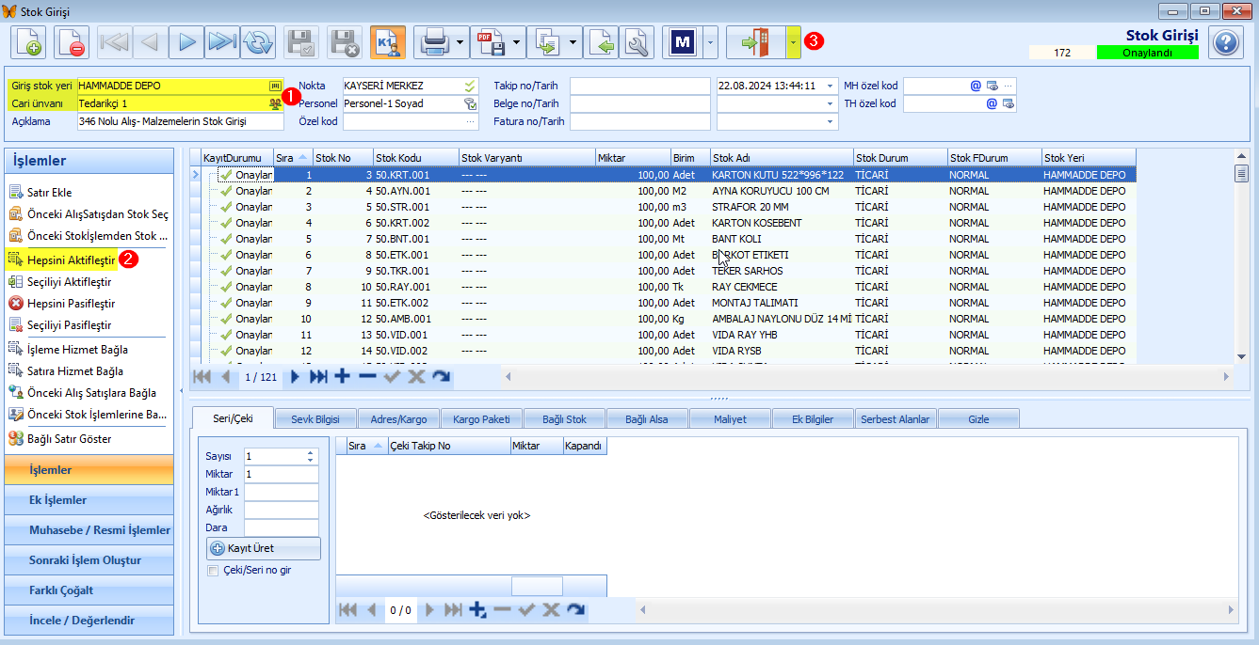Switch to the Adres/Kargo tab
Screen dimensions: 1259x645
(399, 419)
